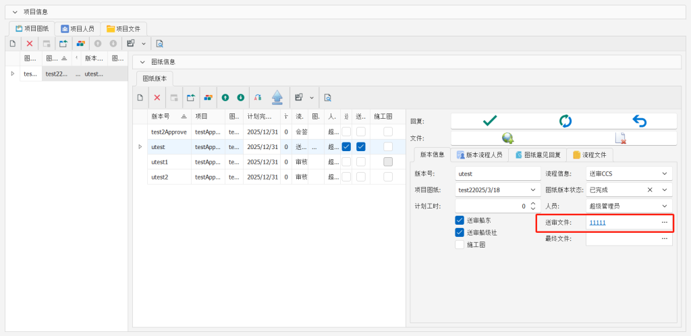Click green move-down arrow in version toolbar
This screenshot has height=336, width=691.
(x=240, y=97)
